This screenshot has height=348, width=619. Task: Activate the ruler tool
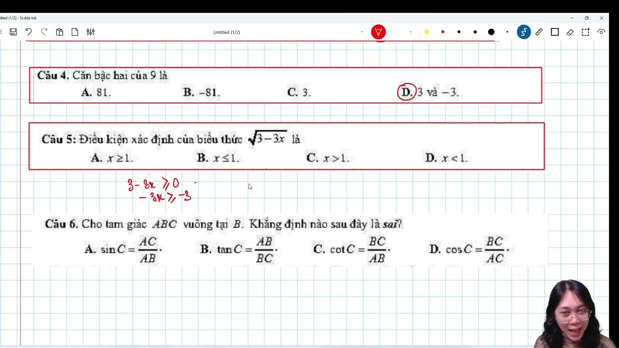pos(539,32)
